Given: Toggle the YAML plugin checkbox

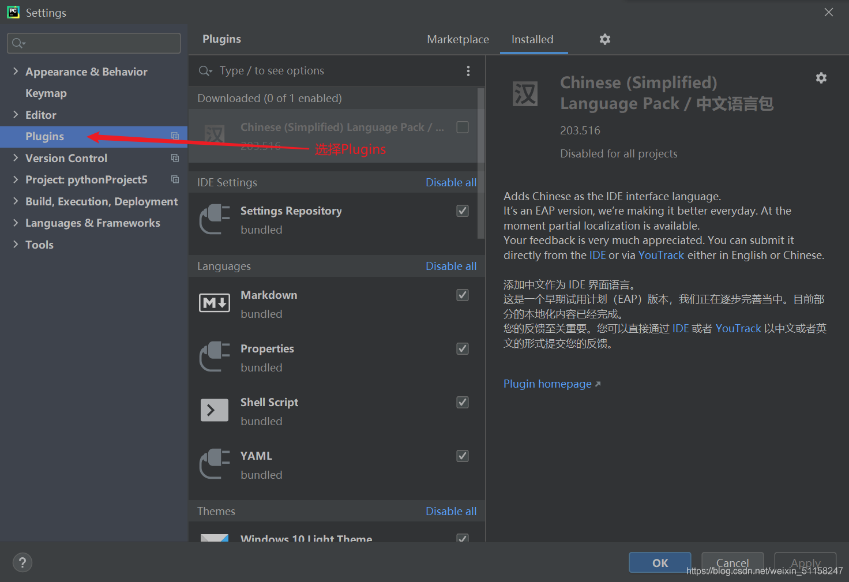Looking at the screenshot, I should coord(463,456).
